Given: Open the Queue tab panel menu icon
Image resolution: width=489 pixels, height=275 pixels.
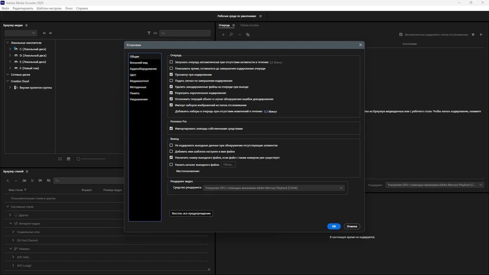Looking at the screenshot, I should pos(233,25).
